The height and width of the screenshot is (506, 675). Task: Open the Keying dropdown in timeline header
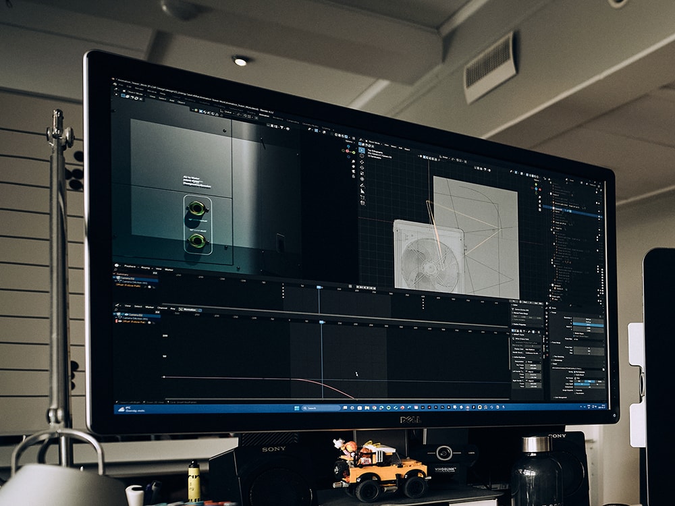(145, 268)
